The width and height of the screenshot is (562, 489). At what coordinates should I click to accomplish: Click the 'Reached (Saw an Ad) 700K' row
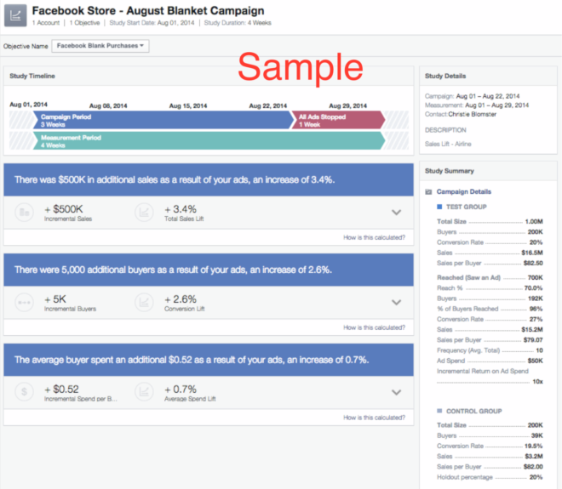pyautogui.click(x=490, y=277)
